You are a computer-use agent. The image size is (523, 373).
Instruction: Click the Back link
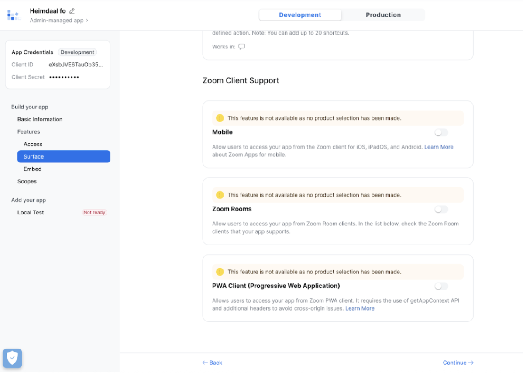coord(212,363)
